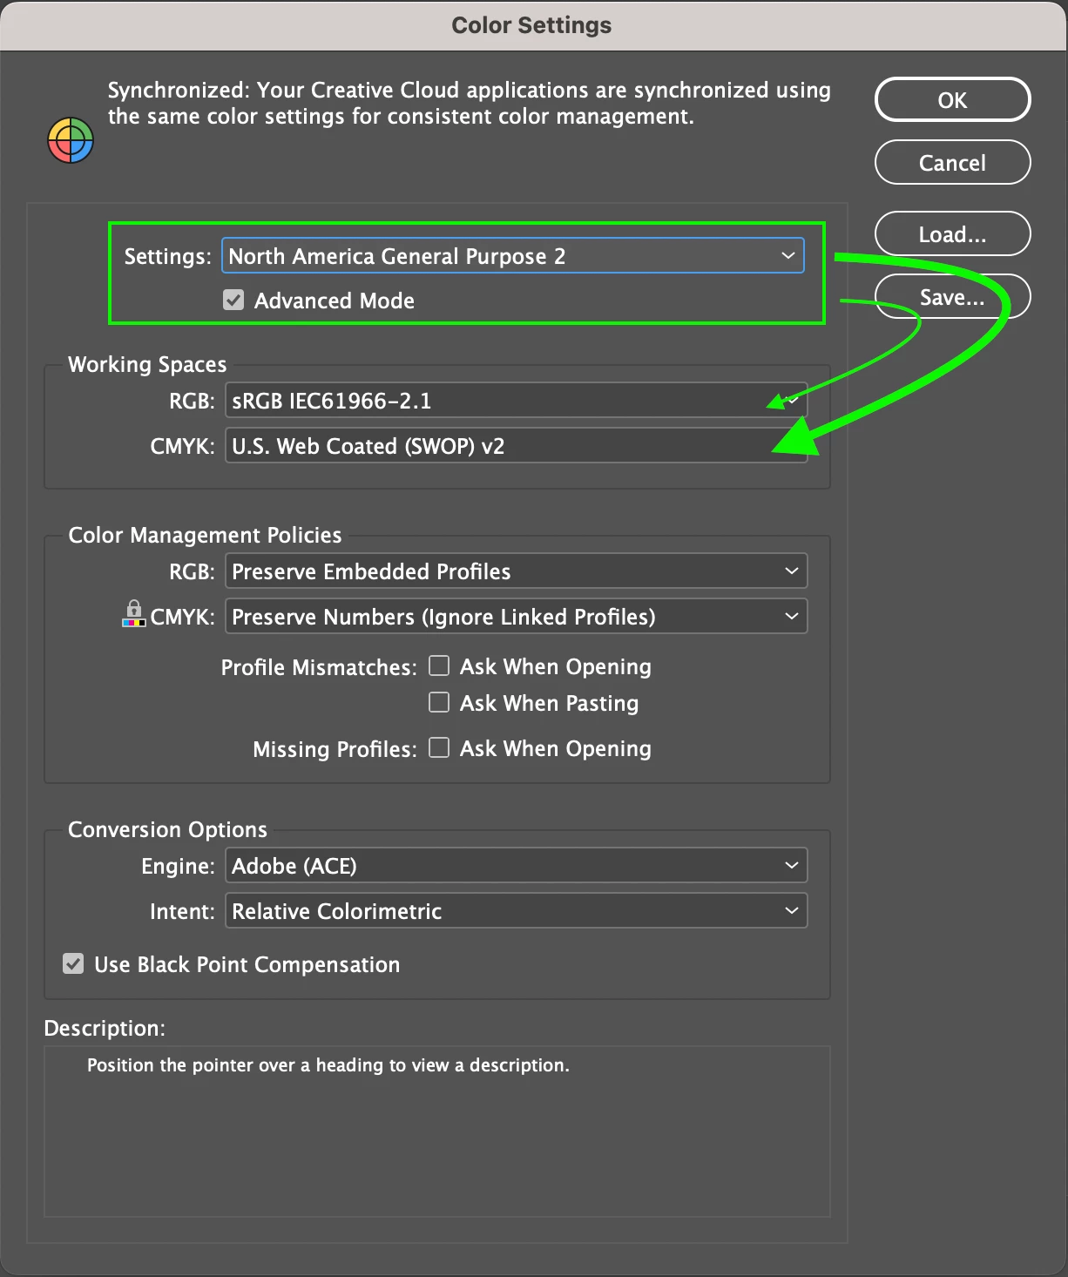This screenshot has height=1277, width=1068.
Task: Confirm with the OK button
Action: [x=952, y=100]
